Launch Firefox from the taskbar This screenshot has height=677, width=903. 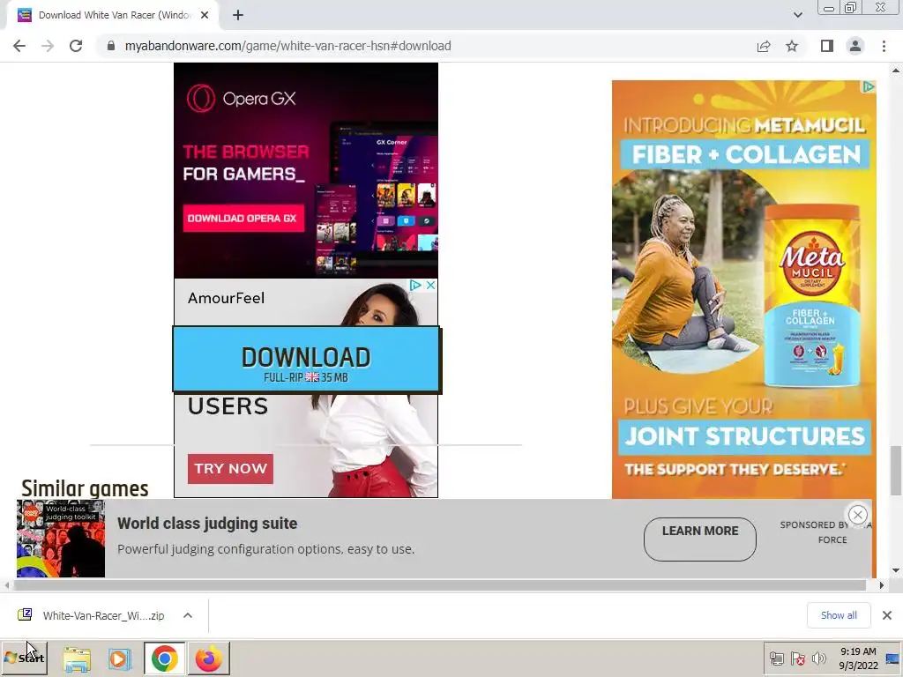click(x=208, y=658)
